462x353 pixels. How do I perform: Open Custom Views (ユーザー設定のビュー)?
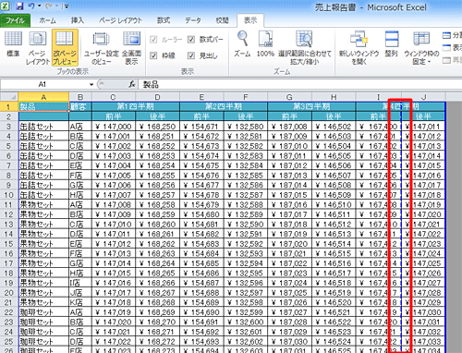pyautogui.click(x=102, y=48)
